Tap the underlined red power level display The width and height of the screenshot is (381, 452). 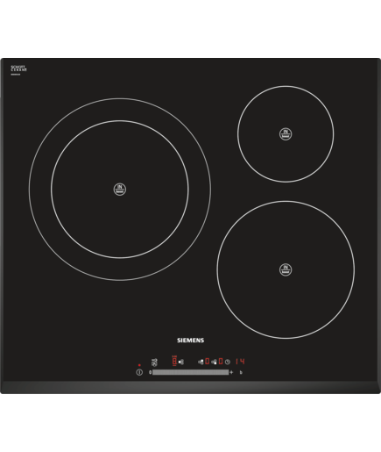[174, 361]
